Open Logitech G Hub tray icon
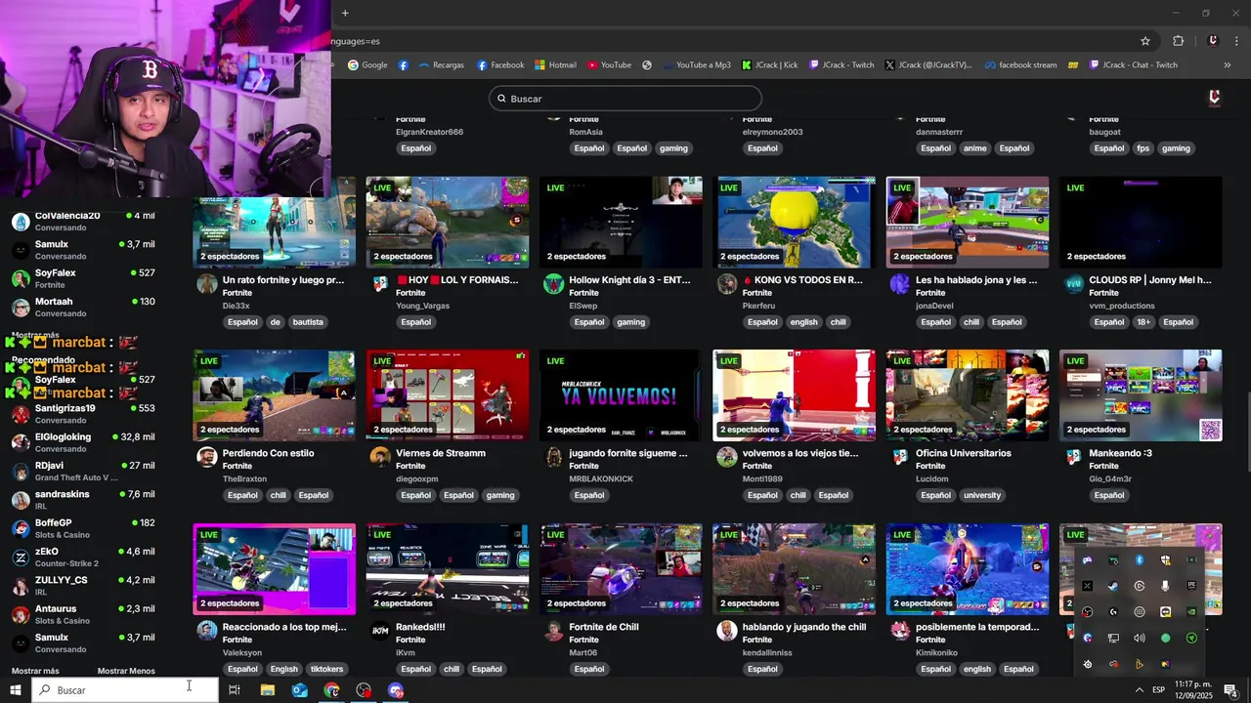This screenshot has width=1251, height=703. 1113,612
